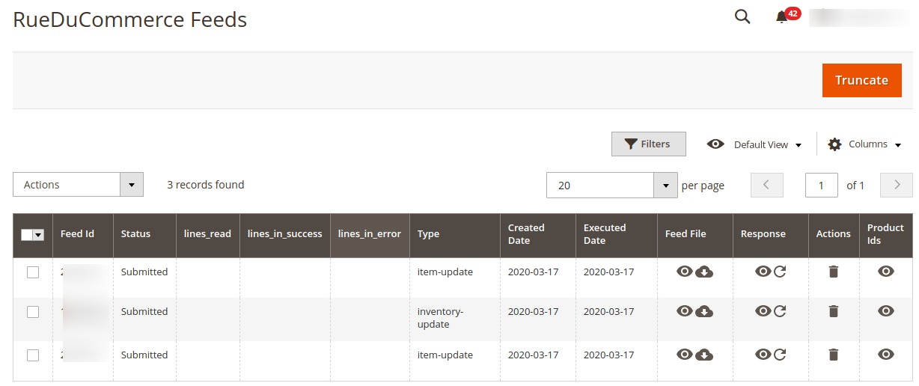Tick the last row's checkbox
Viewport: 919px width, 386px height.
click(33, 355)
